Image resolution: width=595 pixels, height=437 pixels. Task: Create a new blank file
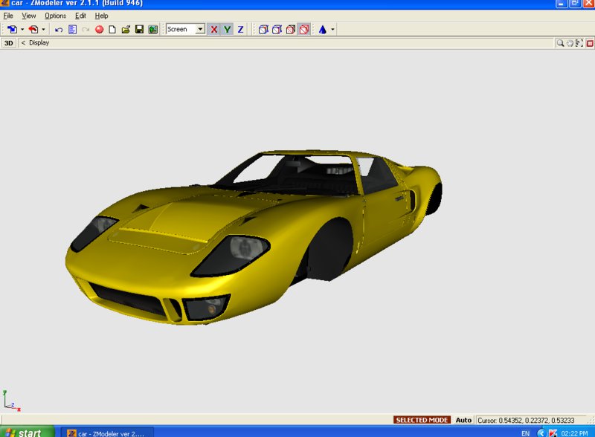112,30
